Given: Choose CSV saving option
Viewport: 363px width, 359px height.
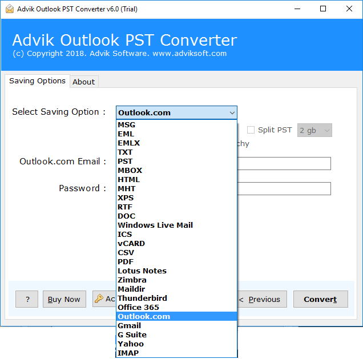Looking at the screenshot, I should (176, 253).
